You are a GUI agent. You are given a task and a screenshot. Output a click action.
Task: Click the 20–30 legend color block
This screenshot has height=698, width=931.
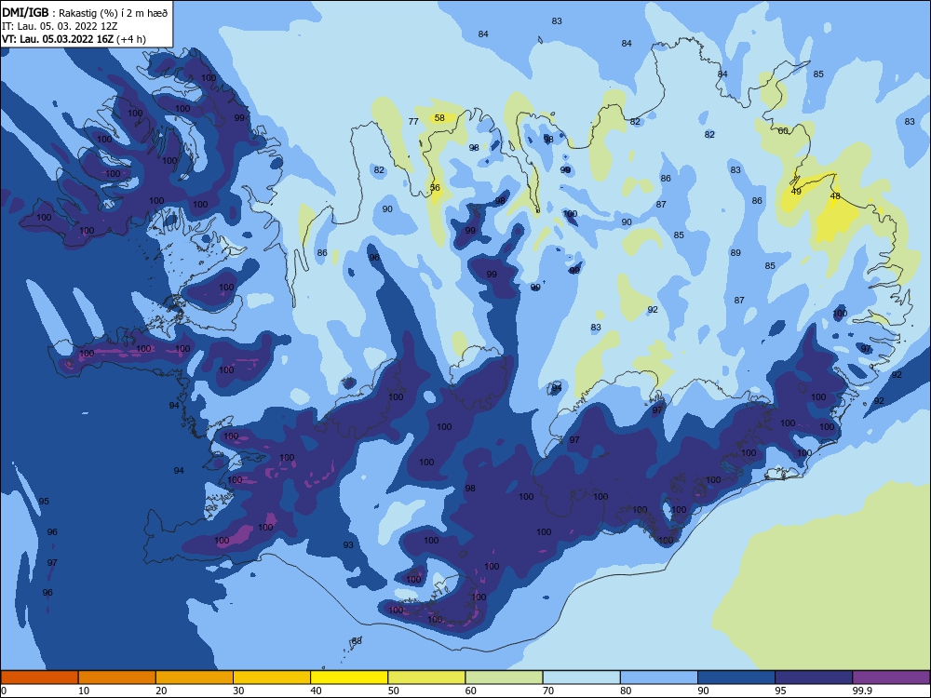click(195, 678)
